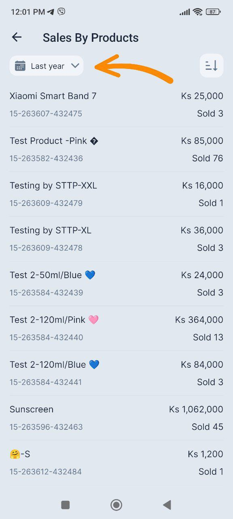Screen dimensions: 233x519
Task: Open the Testing by STTP-XXL item
Action: 116,194
